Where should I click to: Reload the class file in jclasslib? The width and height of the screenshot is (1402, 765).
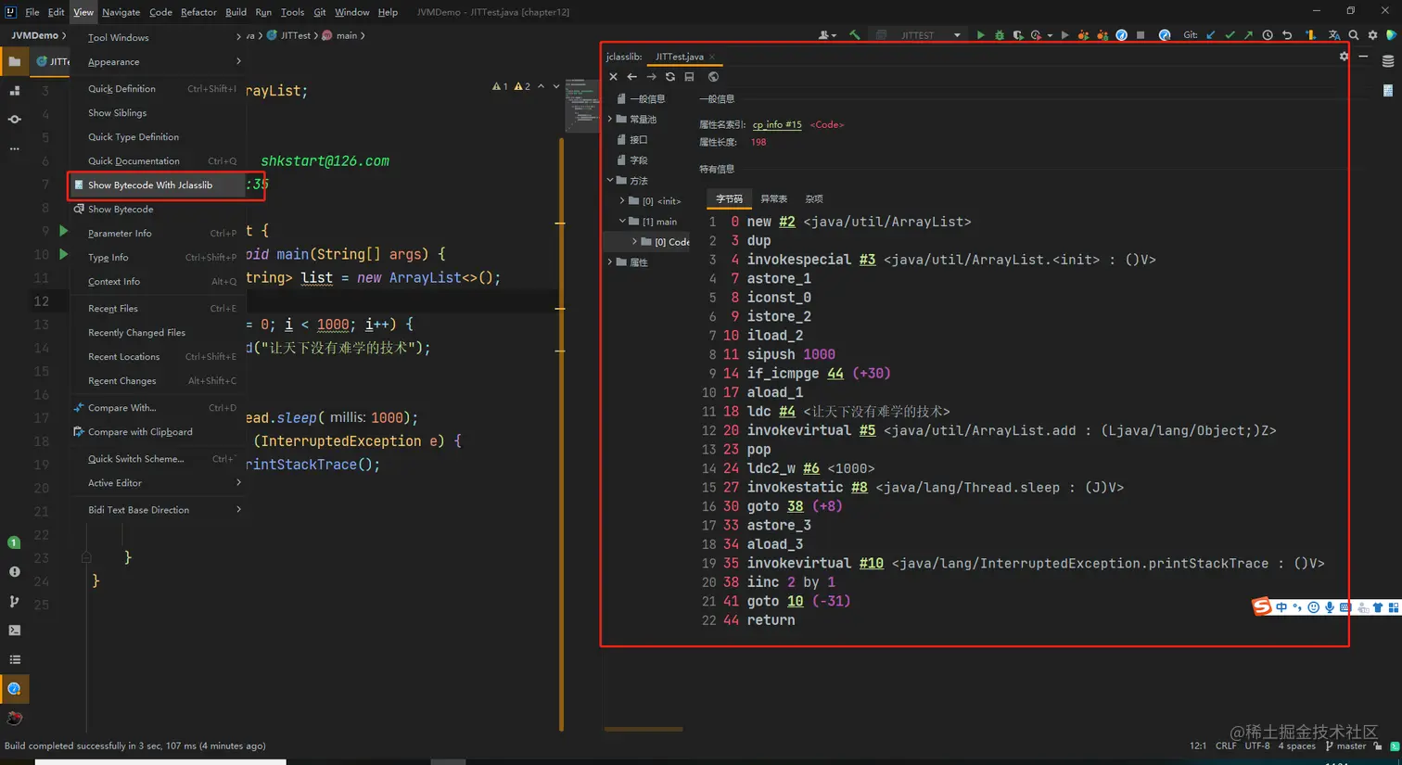[670, 77]
